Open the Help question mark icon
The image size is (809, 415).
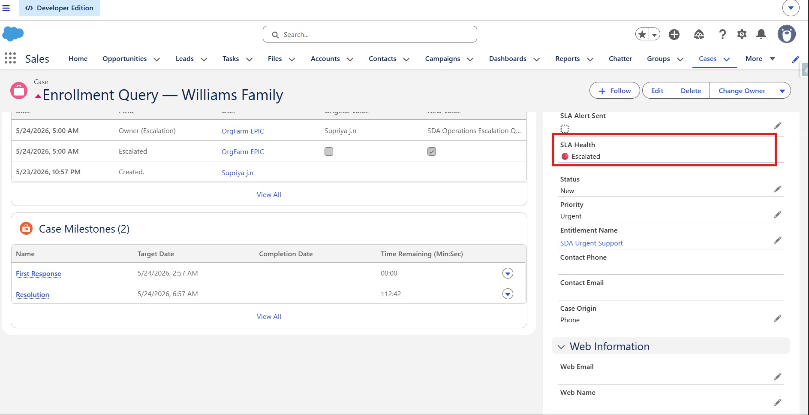tap(722, 34)
